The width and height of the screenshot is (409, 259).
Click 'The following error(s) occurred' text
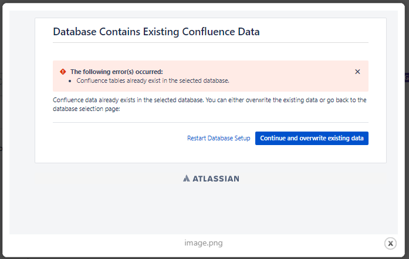pyautogui.click(x=116, y=72)
